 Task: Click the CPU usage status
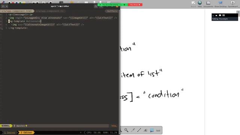pyautogui.click(x=94, y=132)
